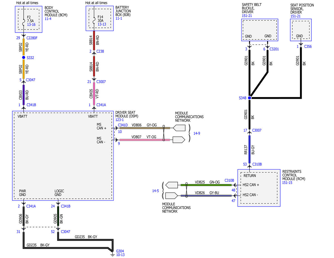The image size is (334, 258).
Task: Click the VDB06 circuit label
Action: pyautogui.click(x=136, y=125)
